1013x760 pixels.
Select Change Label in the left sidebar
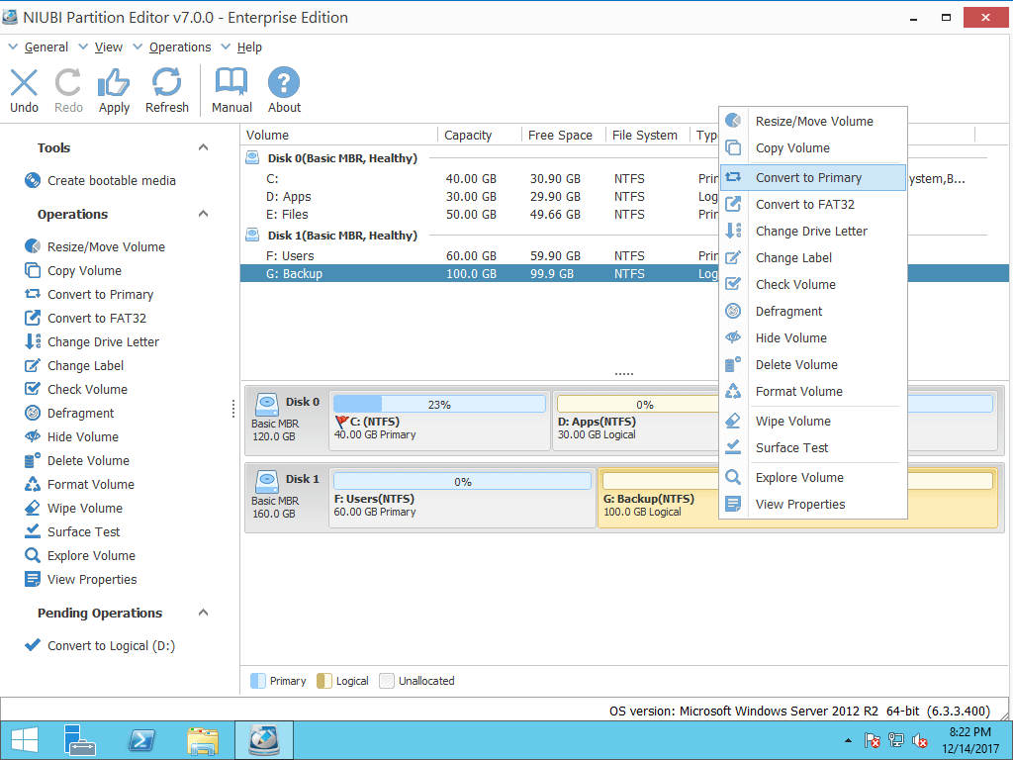[x=73, y=366]
